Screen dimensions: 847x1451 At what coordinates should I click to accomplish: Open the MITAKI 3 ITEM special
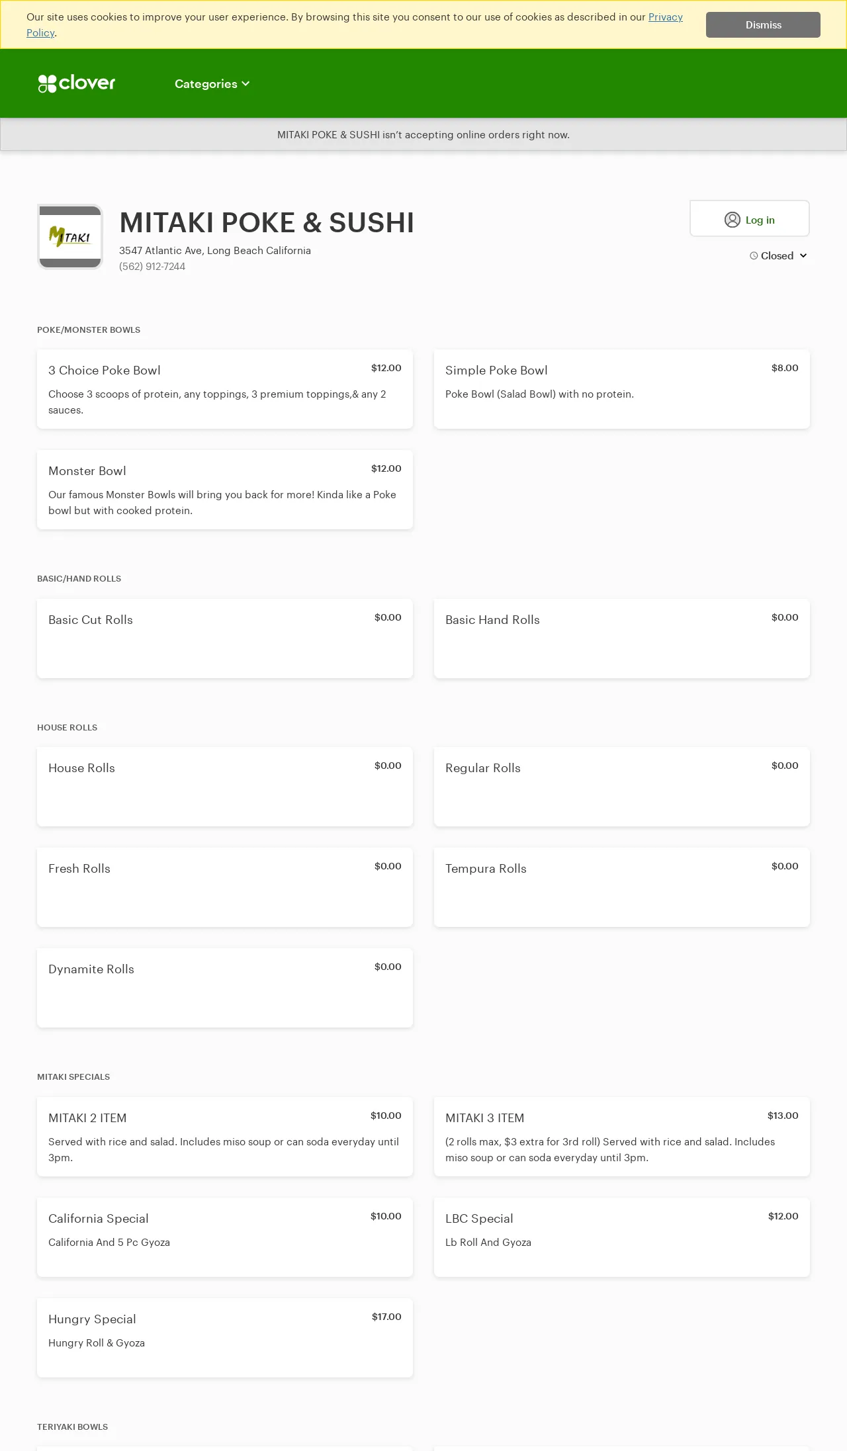click(x=622, y=1137)
